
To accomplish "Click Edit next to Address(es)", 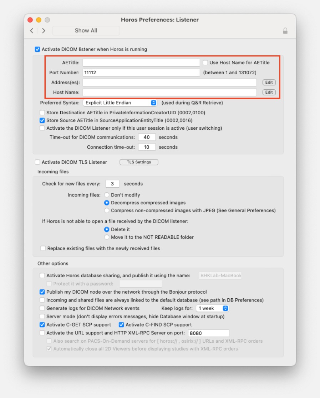I will 269,82.
